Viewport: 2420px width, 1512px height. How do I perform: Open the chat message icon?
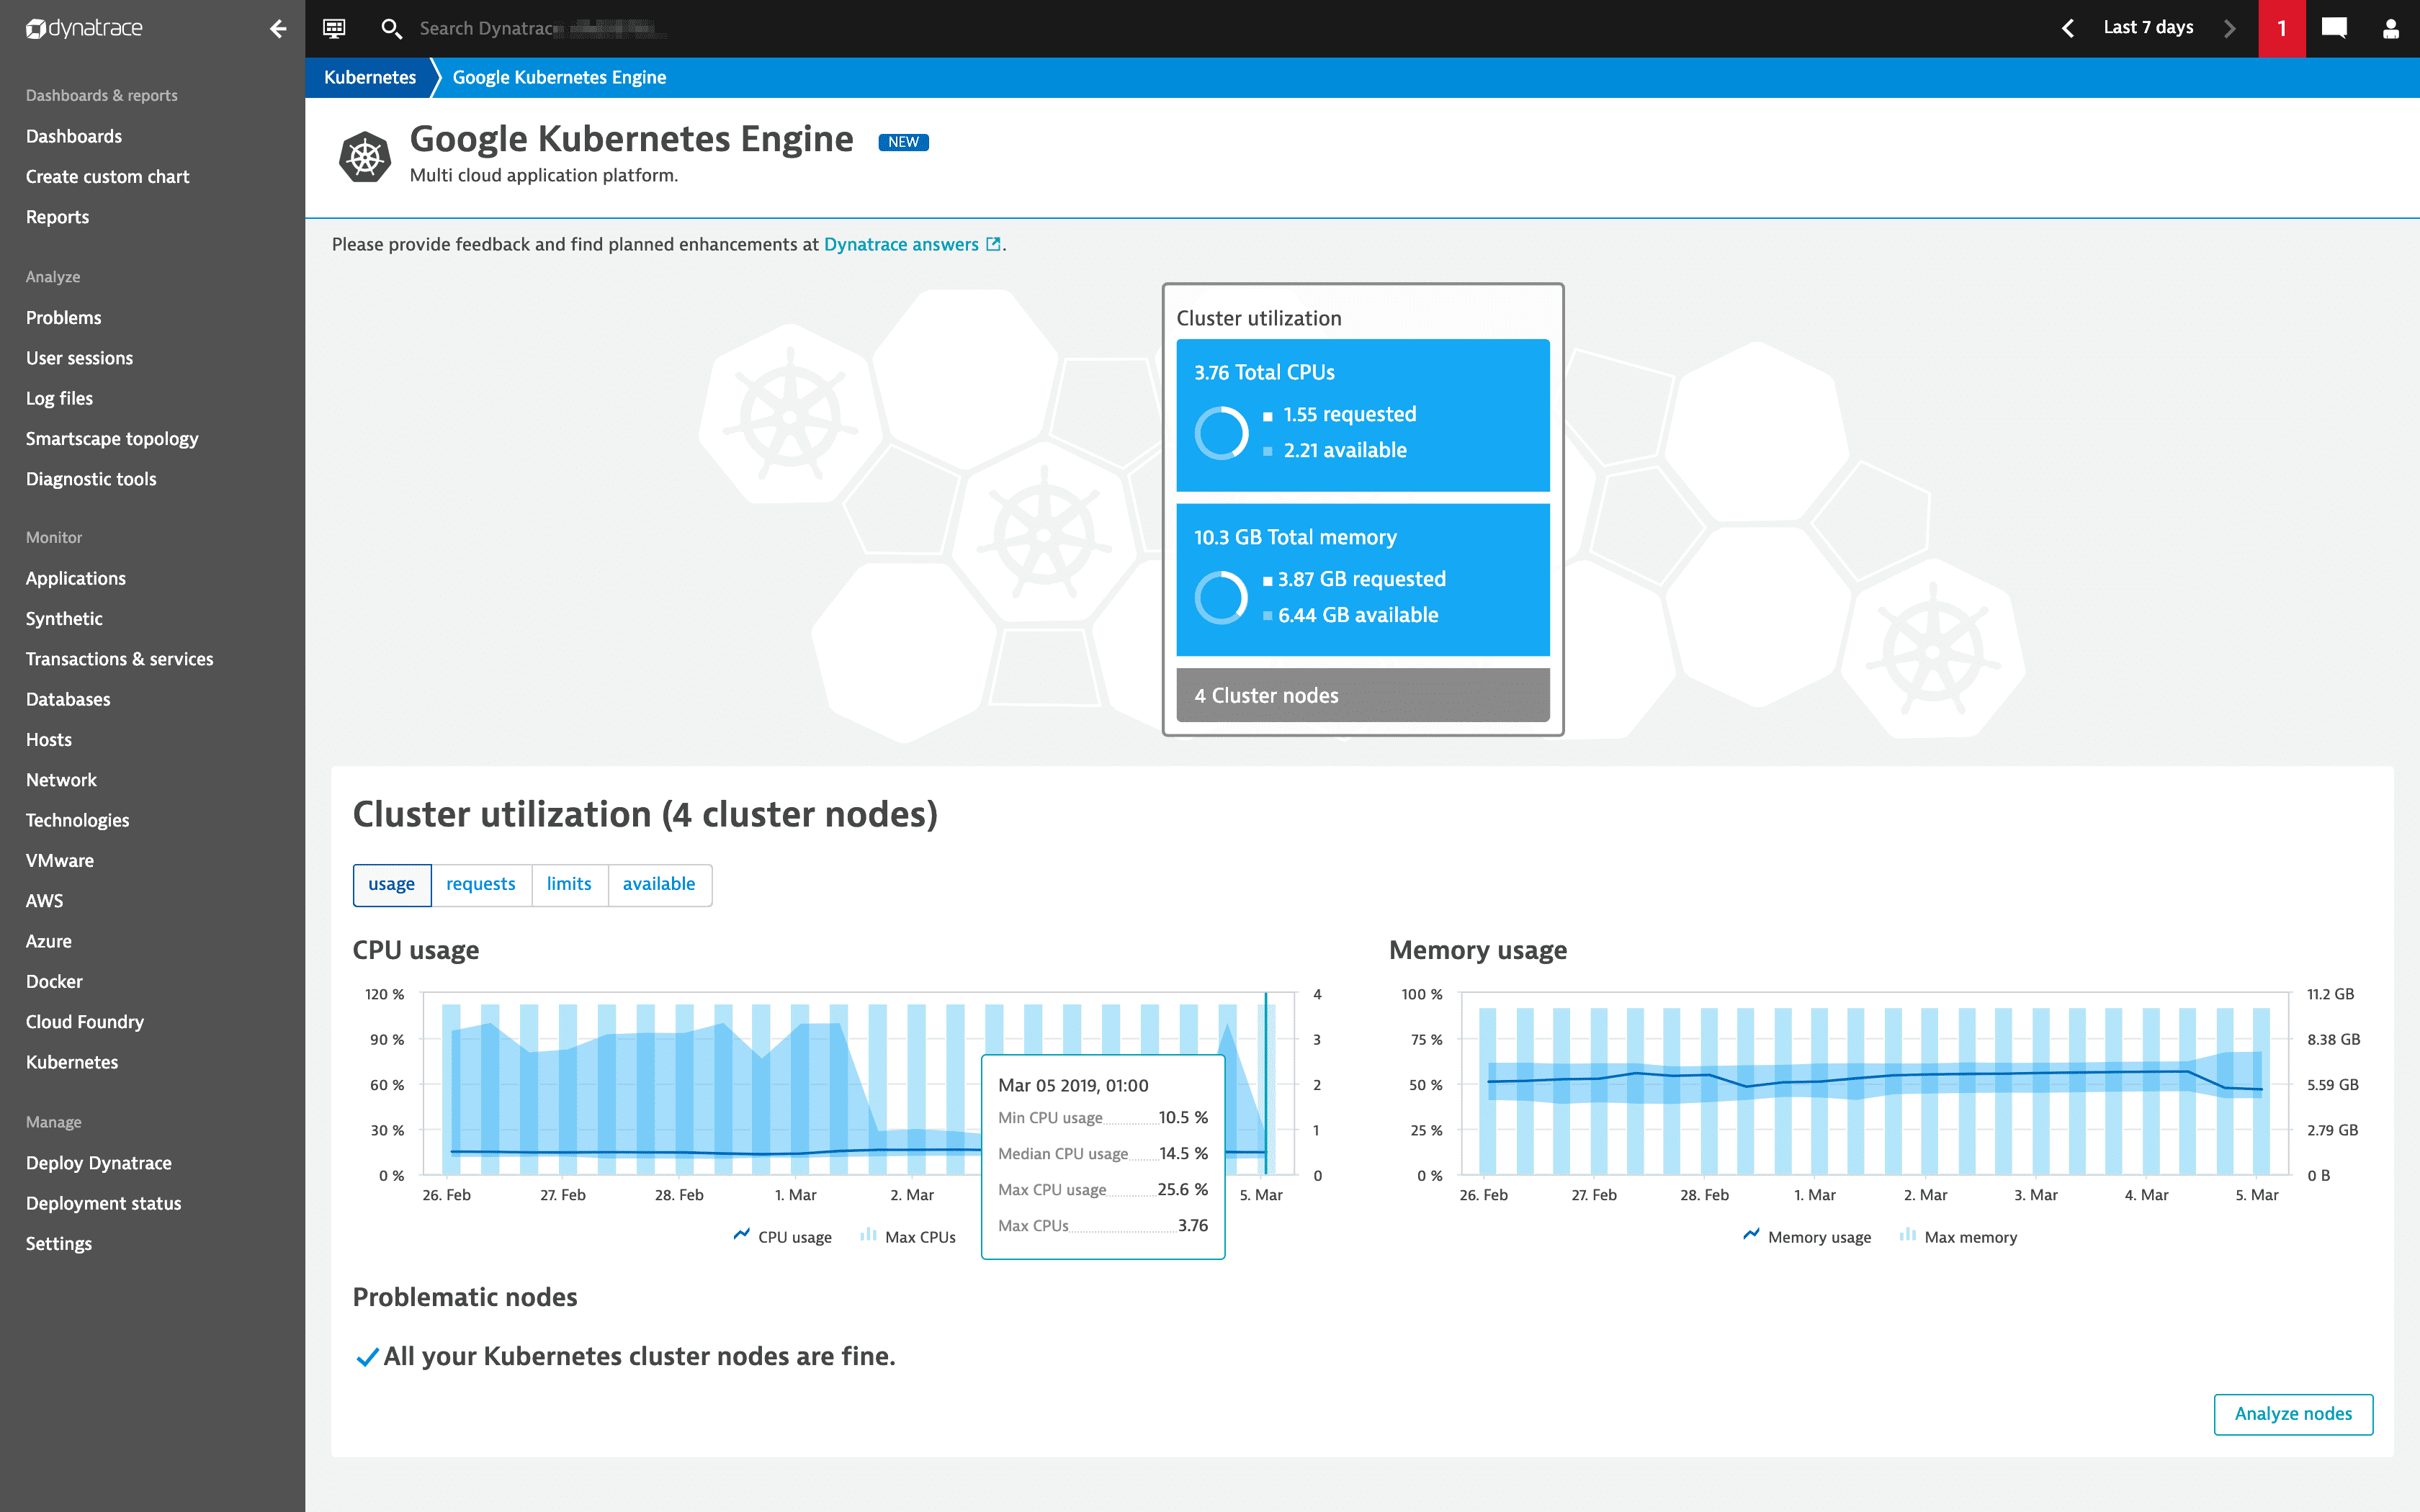click(x=2334, y=28)
